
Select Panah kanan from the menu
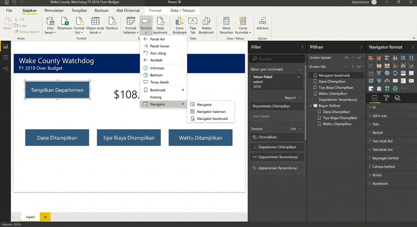(x=160, y=46)
